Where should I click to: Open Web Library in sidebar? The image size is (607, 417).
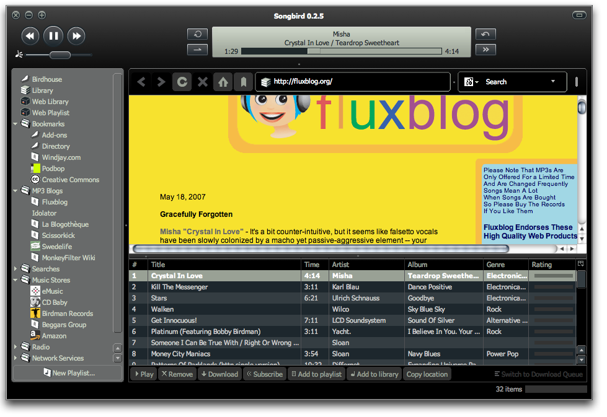tap(50, 102)
